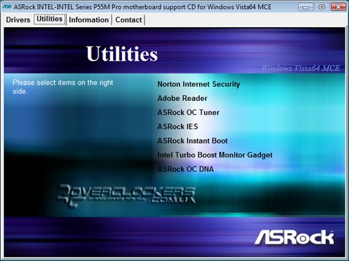This screenshot has width=349, height=261.
Task: Choose Adobe Reader from the utilities list
Action: point(182,98)
